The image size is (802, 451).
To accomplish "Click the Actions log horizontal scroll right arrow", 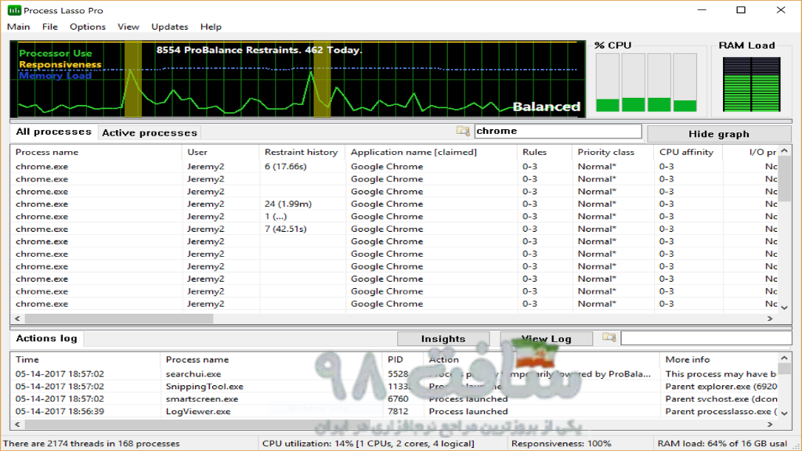I will pos(770,424).
